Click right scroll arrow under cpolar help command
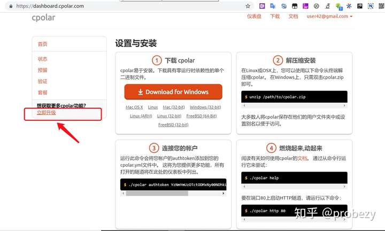 344,187
